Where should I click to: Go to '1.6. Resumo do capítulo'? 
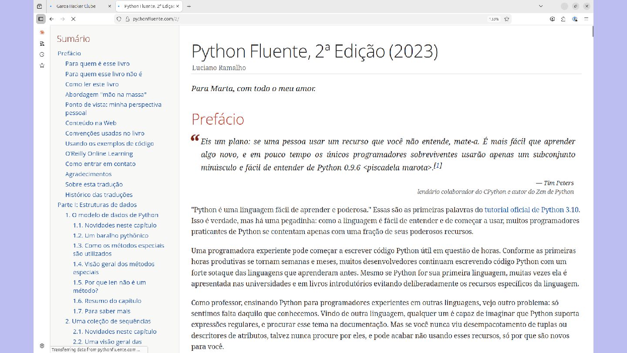point(107,301)
